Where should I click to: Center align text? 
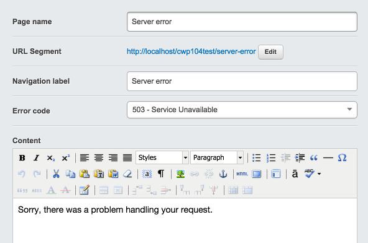[99, 158]
